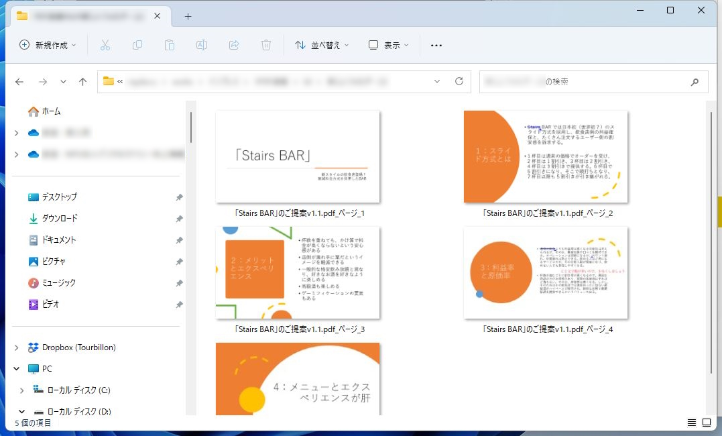Copy a file with the Copy icon
Viewport: 722px width, 436px height.
coord(137,45)
